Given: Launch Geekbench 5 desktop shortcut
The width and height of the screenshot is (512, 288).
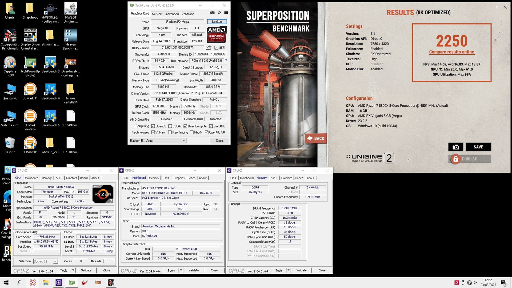Looking at the screenshot, I should point(50,118).
